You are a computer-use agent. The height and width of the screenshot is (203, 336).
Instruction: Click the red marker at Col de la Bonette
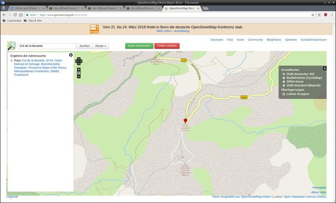coord(185,121)
